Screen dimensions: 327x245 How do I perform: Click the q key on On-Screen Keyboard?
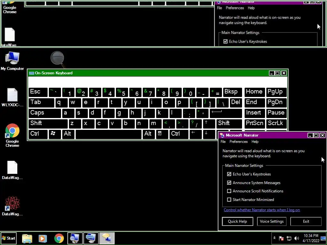click(62, 102)
